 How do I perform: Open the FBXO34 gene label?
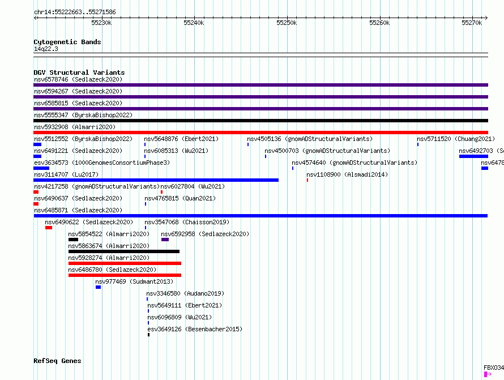pos(494,368)
